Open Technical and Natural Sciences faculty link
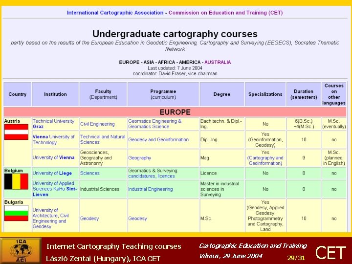The height and width of the screenshot is (264, 352). coord(103,139)
